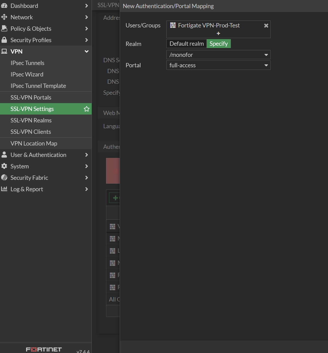Click the System gear icon
Image resolution: width=328 pixels, height=353 pixels.
coord(4,166)
